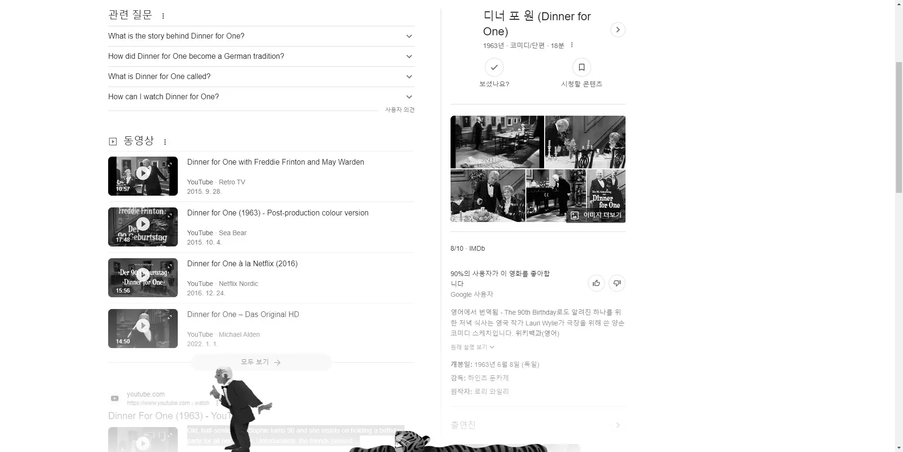Click the right arrow beside movie title
Image resolution: width=903 pixels, height=452 pixels.
coord(618,30)
